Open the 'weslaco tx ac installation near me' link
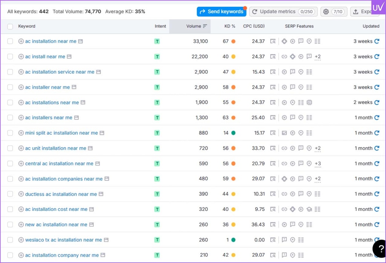Screen dimensions: 386x263 tap(63, 240)
